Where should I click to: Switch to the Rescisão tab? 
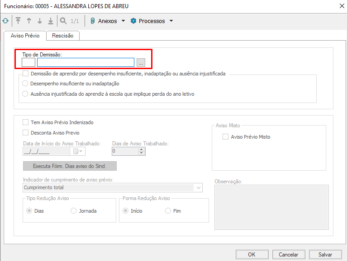pos(62,36)
